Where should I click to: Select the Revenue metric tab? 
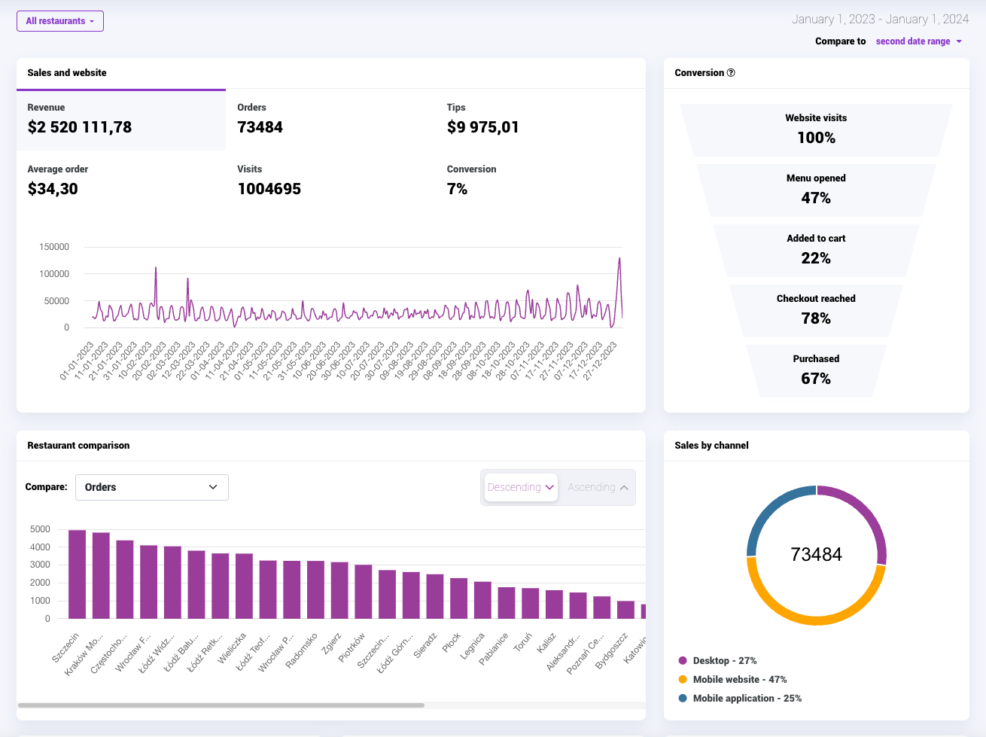tap(121, 120)
